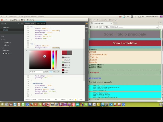Expand the js folder in file tree
Screen dimensions: 163x122
[2, 48]
